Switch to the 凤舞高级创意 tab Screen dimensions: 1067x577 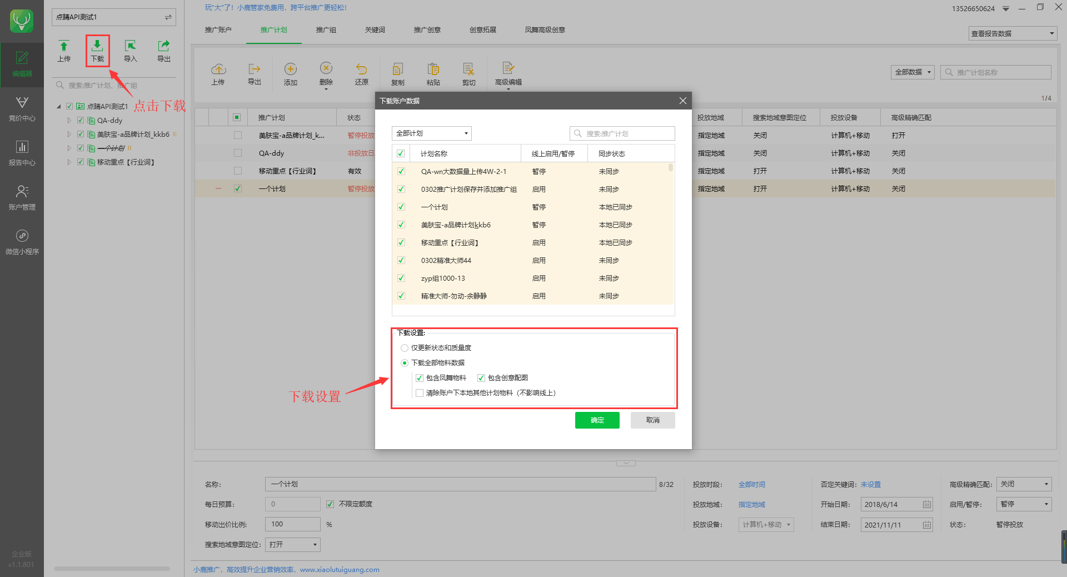click(x=545, y=30)
